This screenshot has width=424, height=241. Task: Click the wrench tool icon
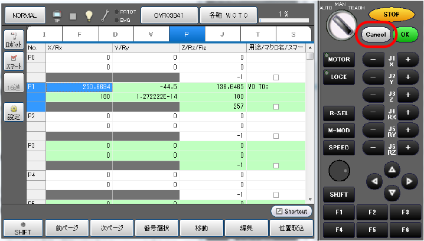105,14
